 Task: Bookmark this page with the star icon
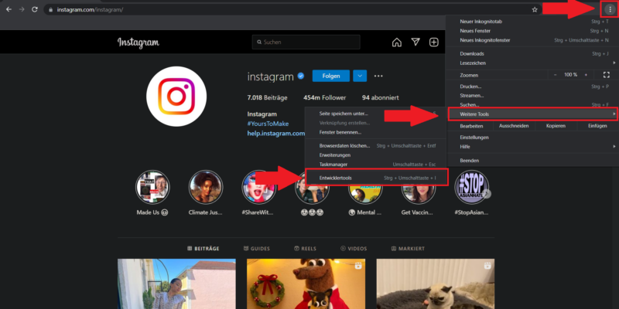[535, 9]
